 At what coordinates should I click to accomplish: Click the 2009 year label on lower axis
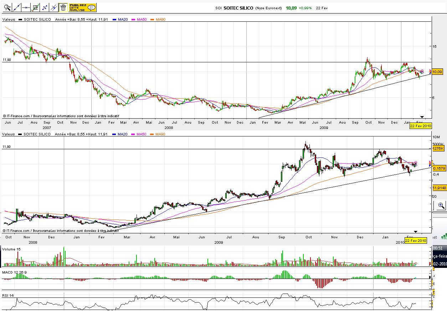coord(219,242)
